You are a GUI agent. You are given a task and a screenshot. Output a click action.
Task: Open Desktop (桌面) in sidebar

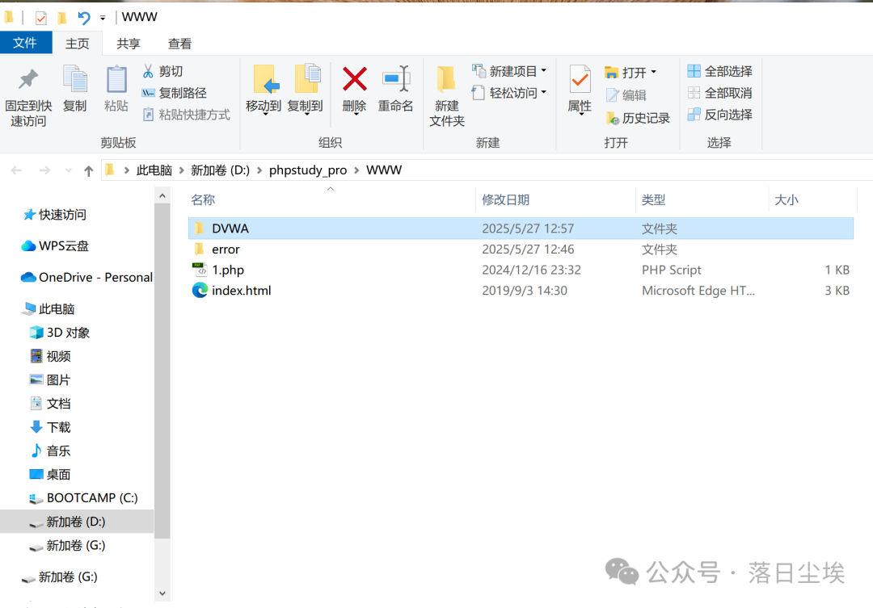click(x=50, y=475)
